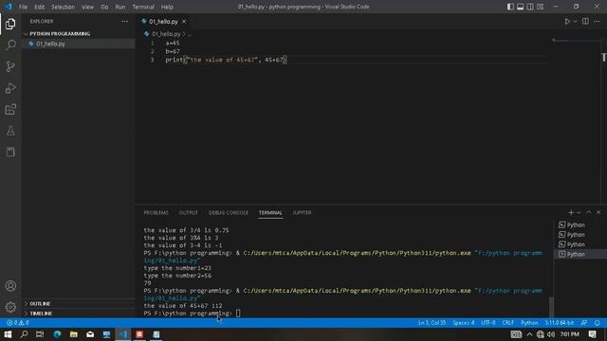Viewport: 607px width, 341px height.
Task: Switch to the JUPYTER panel tab
Action: (x=302, y=212)
